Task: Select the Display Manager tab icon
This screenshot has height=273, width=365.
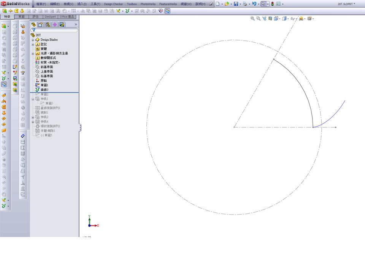Action: (x=62, y=25)
